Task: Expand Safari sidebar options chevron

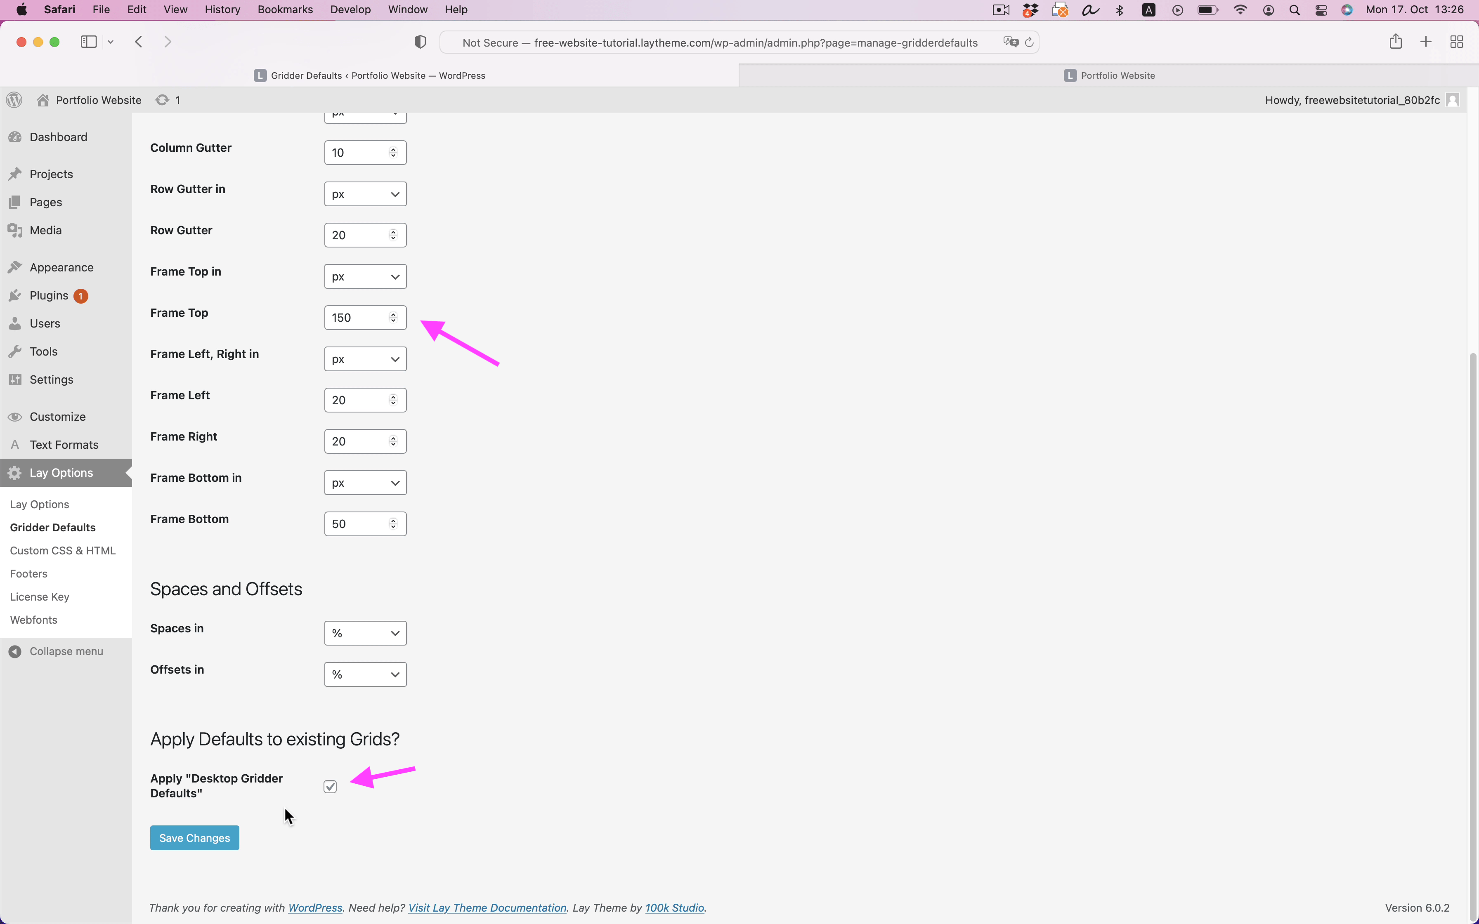Action: tap(111, 42)
